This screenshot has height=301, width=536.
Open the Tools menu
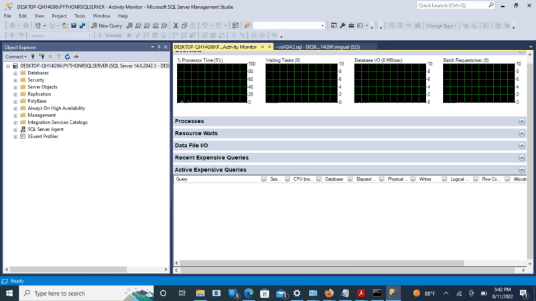tap(80, 15)
